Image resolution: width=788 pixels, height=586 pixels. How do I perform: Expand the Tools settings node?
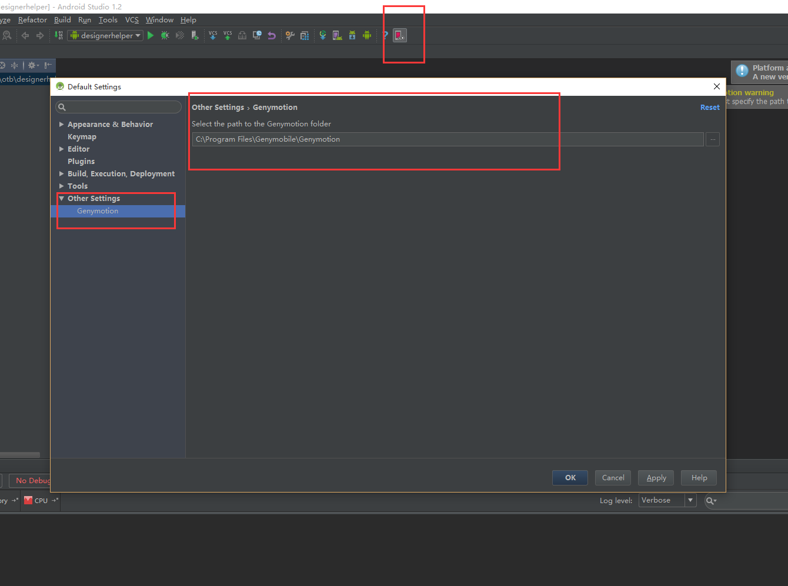[x=61, y=186]
